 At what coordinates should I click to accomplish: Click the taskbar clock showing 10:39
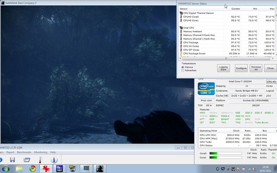coord(265,169)
